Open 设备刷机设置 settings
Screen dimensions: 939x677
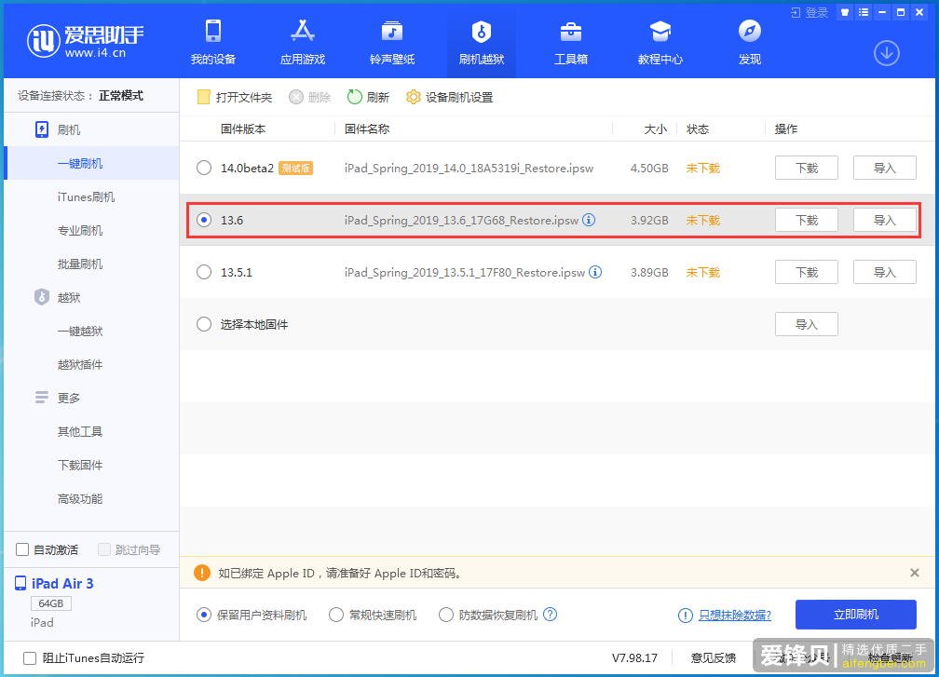pos(449,97)
